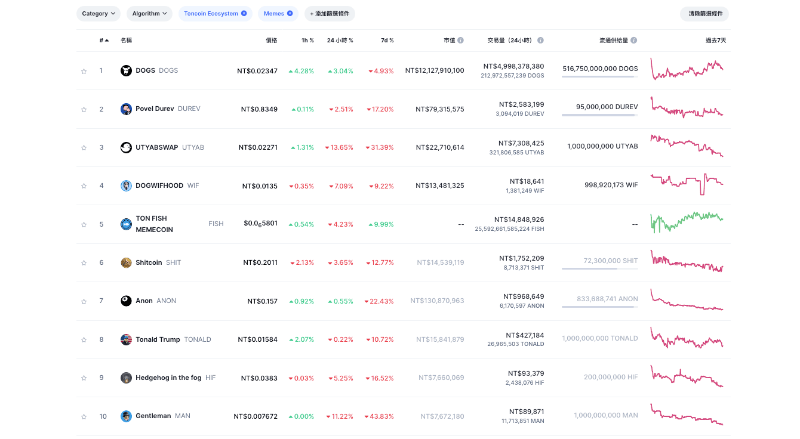Click the UTYABSWAP coin logo
The height and width of the screenshot is (439, 800).
[x=126, y=147]
